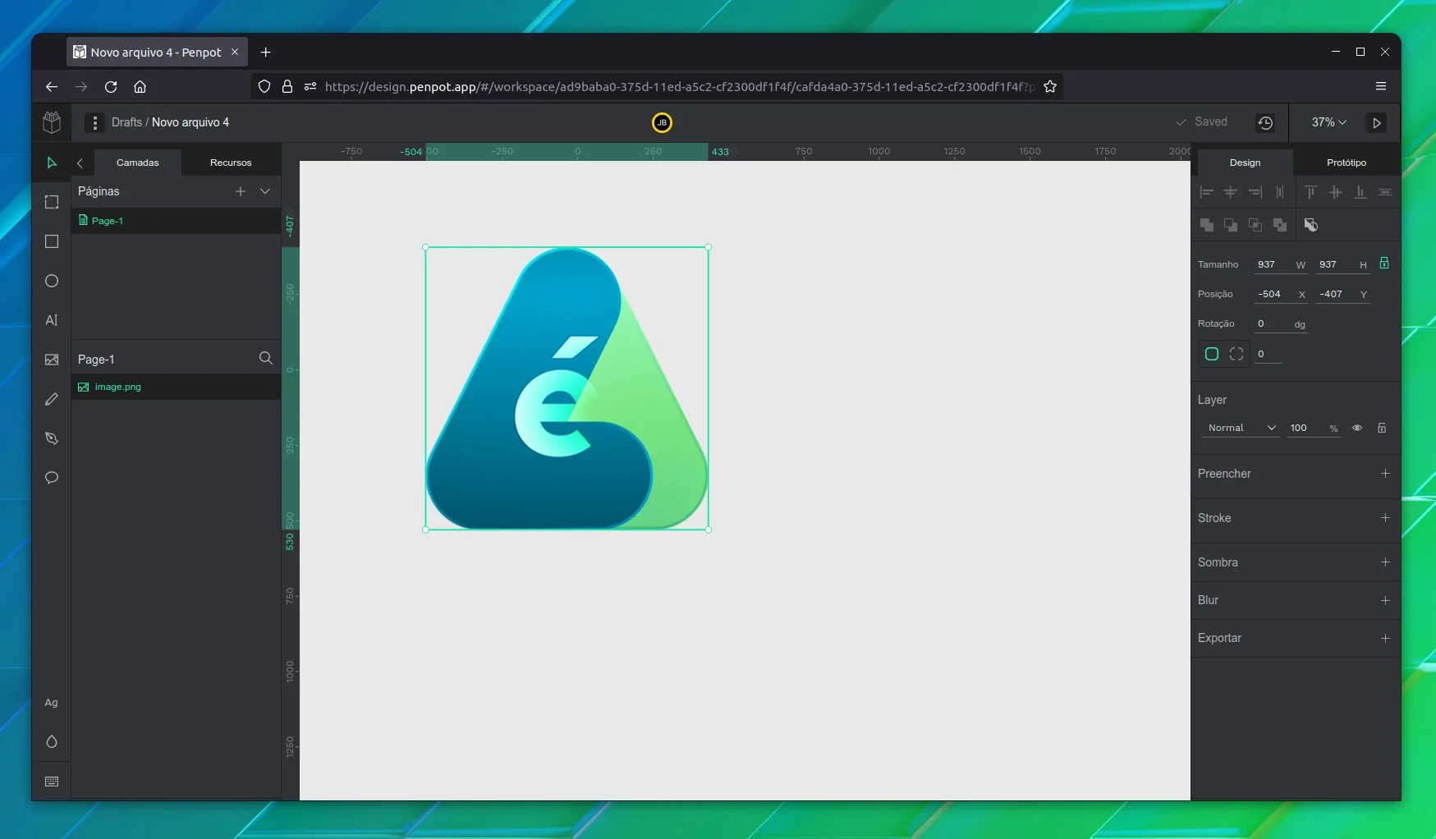Image resolution: width=1436 pixels, height=839 pixels.
Task: Add a fill with Preencher plus
Action: [1385, 474]
